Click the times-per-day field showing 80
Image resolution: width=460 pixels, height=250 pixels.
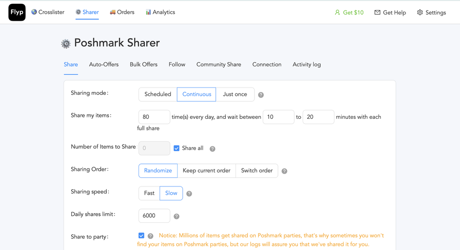(x=154, y=117)
